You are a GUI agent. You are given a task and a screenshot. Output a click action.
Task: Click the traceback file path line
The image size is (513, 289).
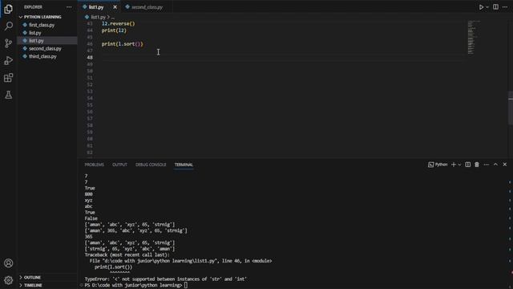tap(180, 261)
